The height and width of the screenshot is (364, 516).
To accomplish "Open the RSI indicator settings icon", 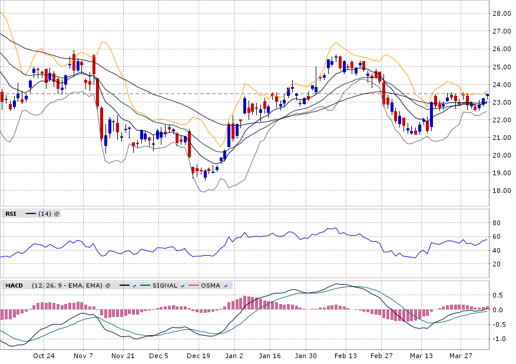I will (x=57, y=214).
